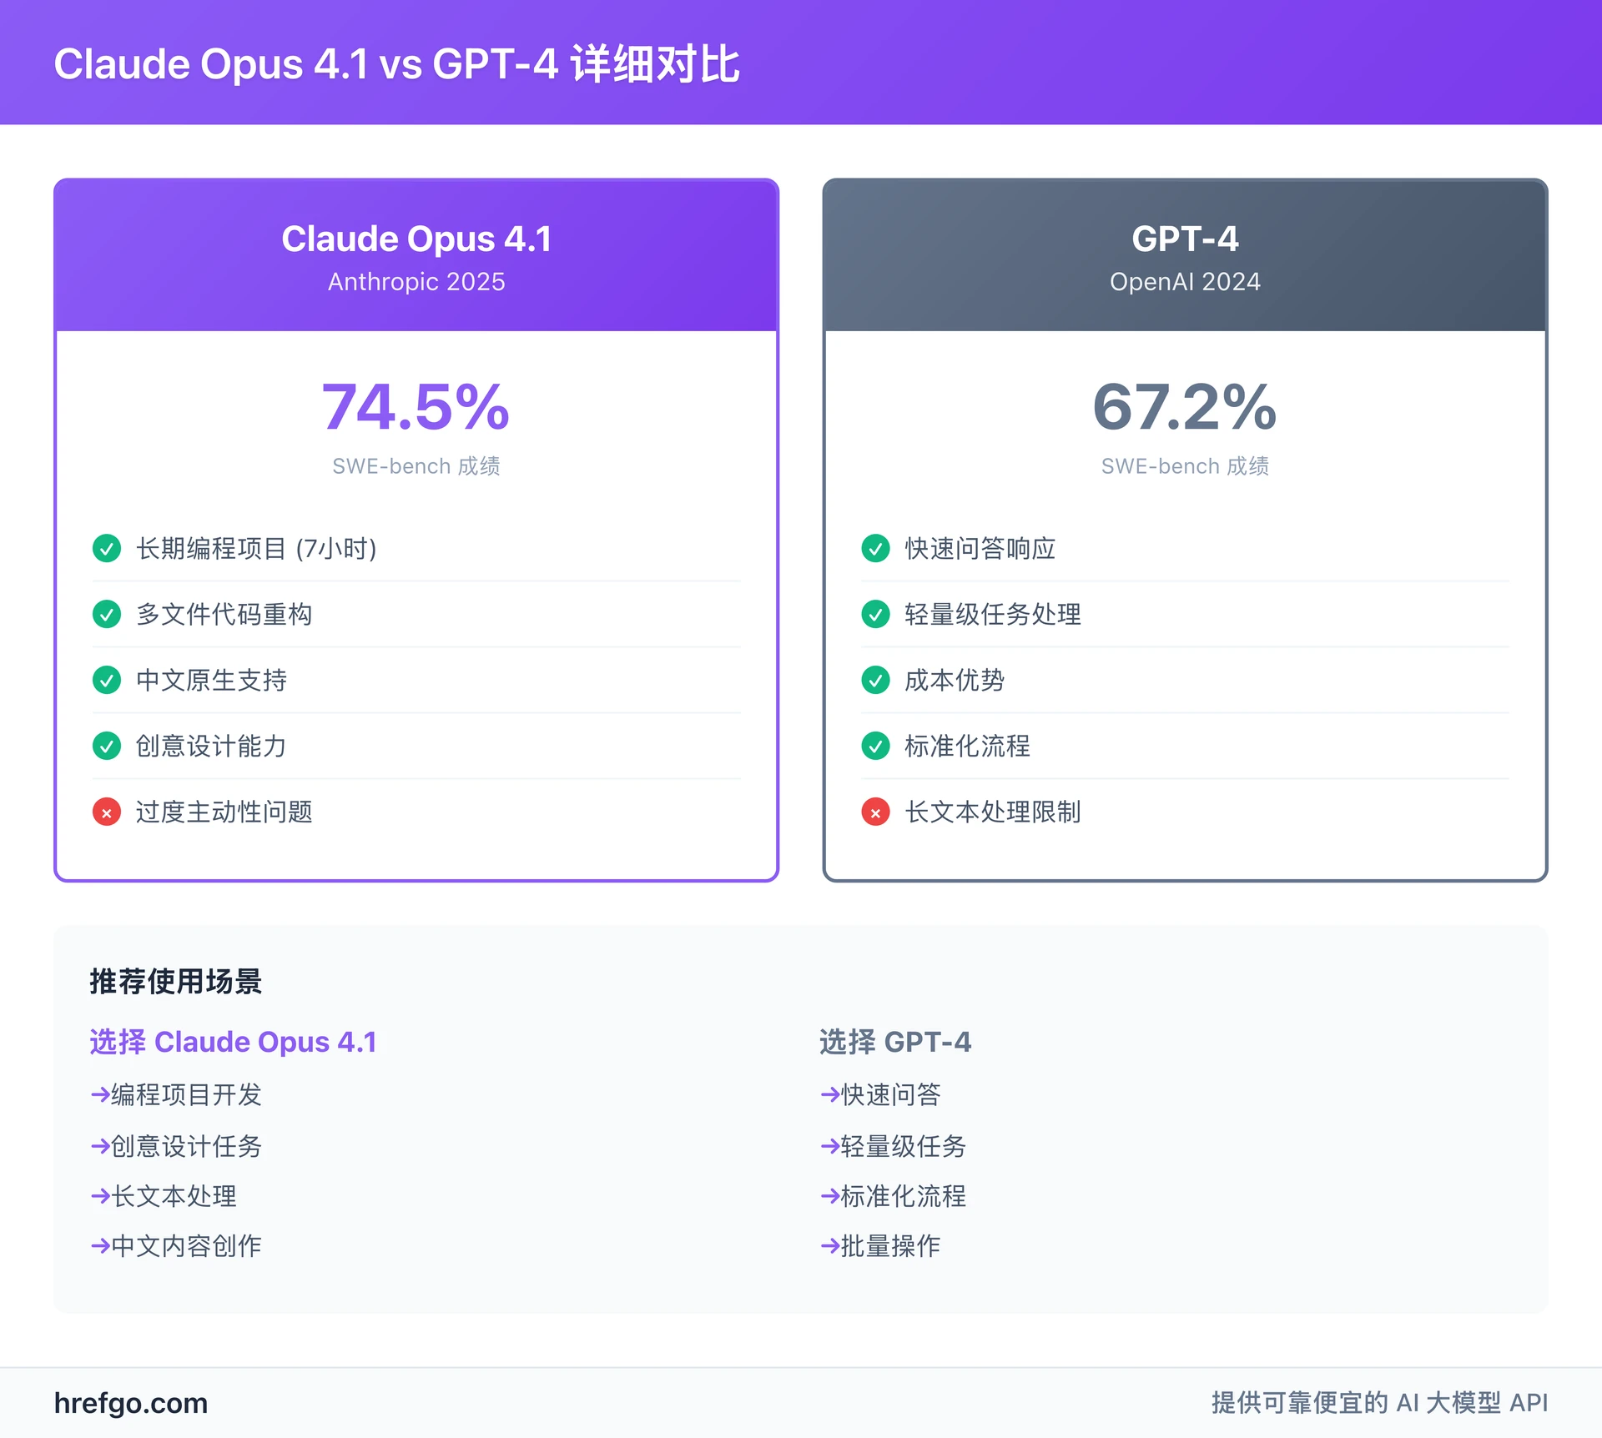
Task: Click the Claude Opus 4.1 card header title
Action: [x=416, y=239]
